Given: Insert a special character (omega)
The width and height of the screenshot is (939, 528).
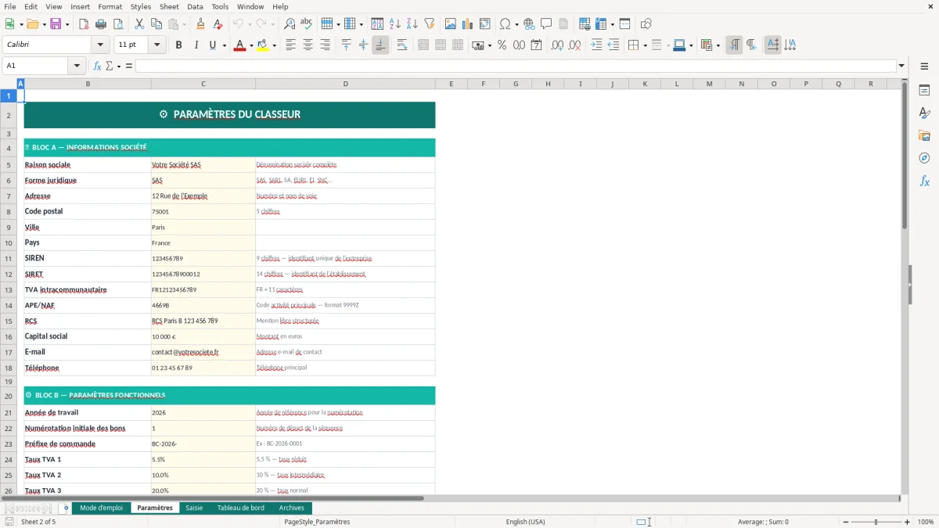Looking at the screenshot, I should pos(505,24).
